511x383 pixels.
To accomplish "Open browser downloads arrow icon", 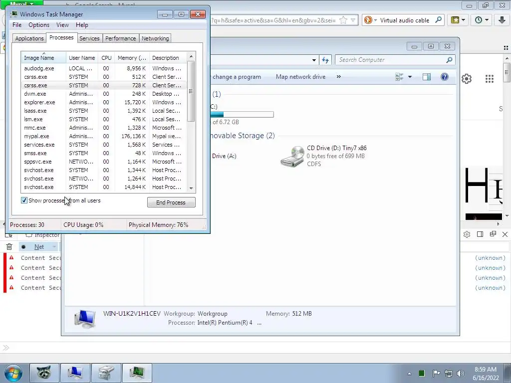I will tap(502, 20).
